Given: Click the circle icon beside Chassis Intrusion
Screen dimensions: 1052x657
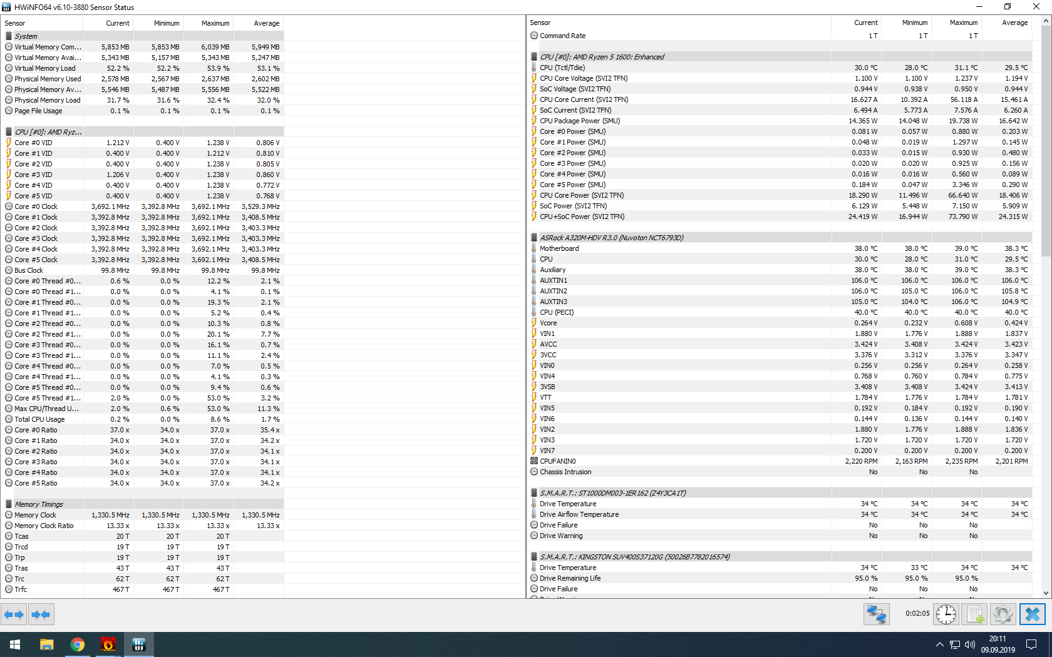Looking at the screenshot, I should tap(534, 472).
